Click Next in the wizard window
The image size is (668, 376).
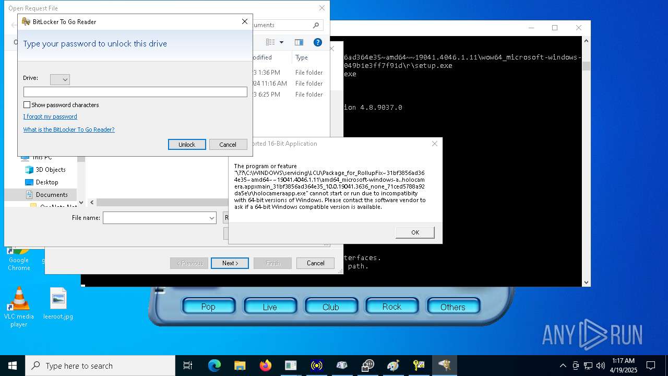(230, 263)
